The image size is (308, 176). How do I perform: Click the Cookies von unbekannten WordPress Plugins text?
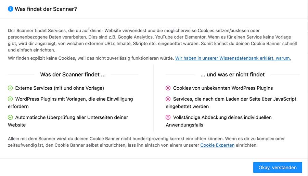pyautogui.click(x=223, y=88)
